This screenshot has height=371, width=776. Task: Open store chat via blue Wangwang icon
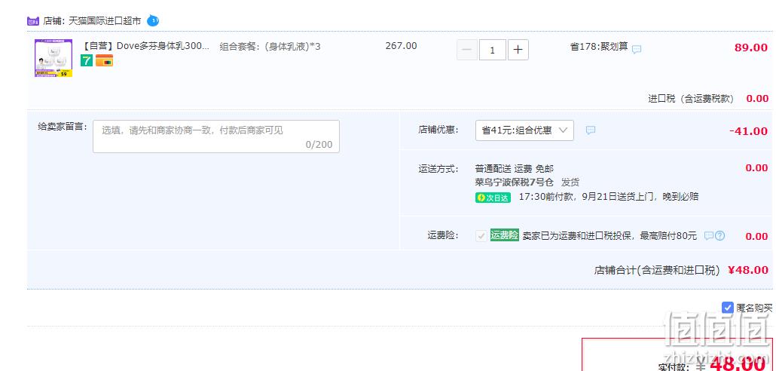tap(153, 21)
